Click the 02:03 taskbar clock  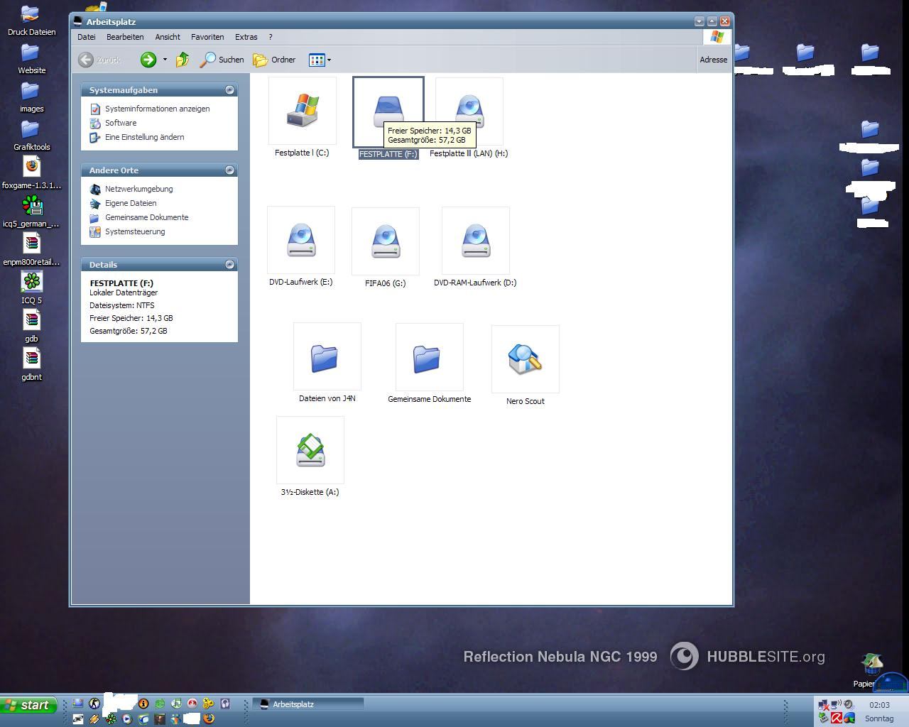click(x=879, y=705)
